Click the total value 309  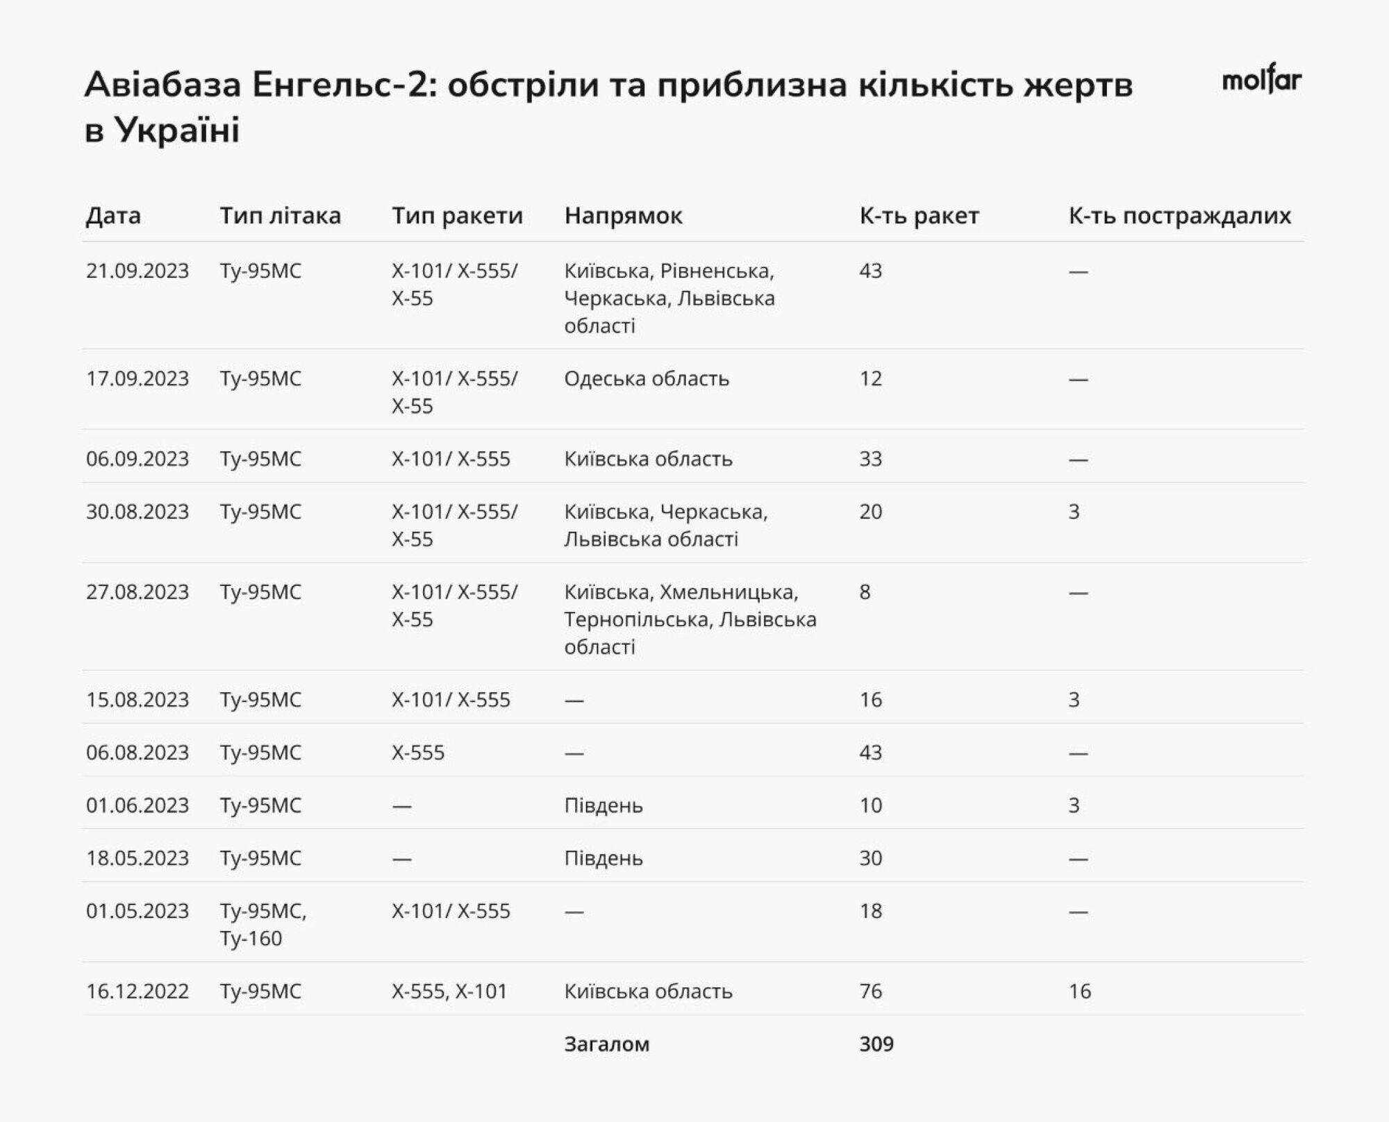pyautogui.click(x=876, y=1044)
